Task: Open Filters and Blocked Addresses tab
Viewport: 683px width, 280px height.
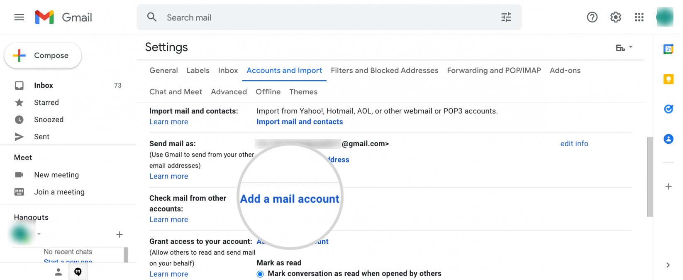Action: pos(384,70)
